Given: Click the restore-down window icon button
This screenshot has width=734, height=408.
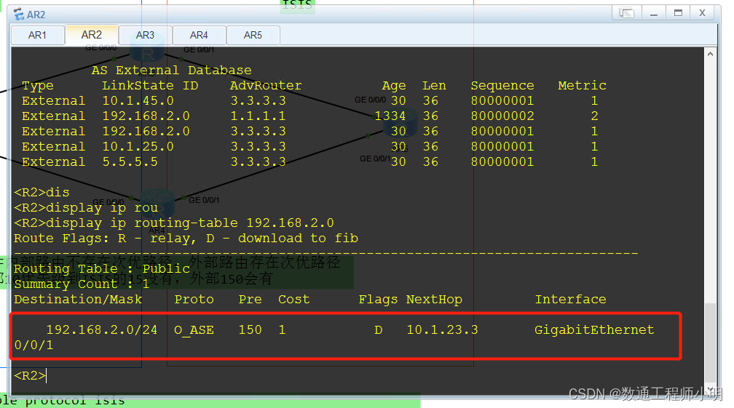Looking at the screenshot, I should tap(627, 13).
